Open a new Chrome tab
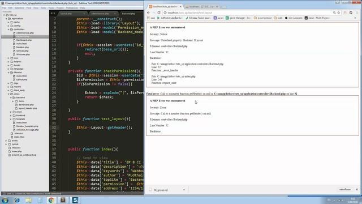The image size is (362, 204). 223,7
